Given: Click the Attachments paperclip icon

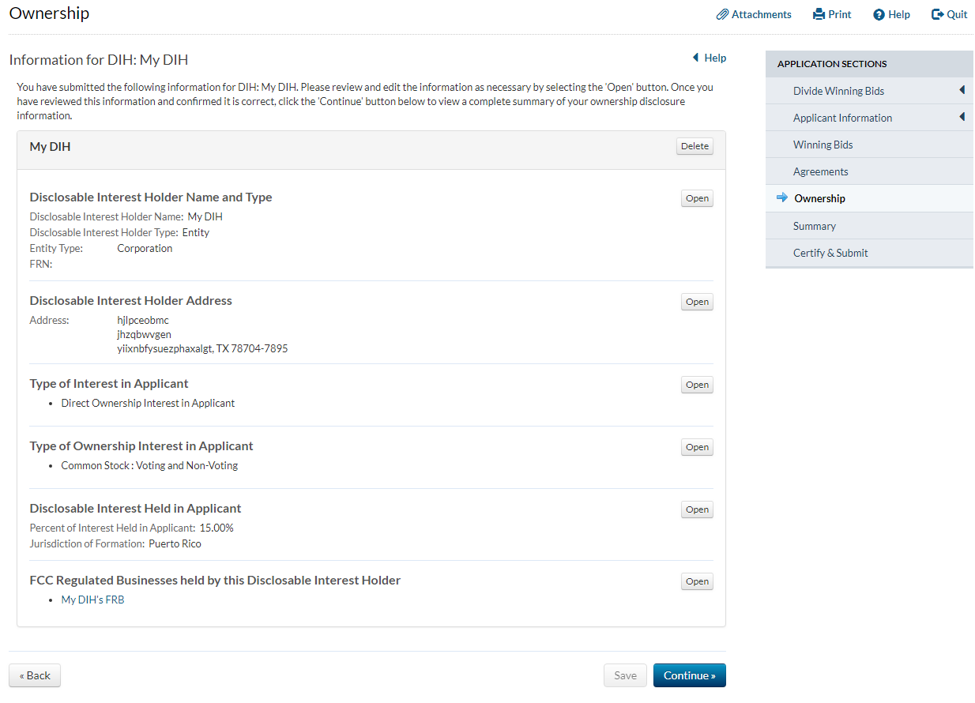Looking at the screenshot, I should [722, 14].
